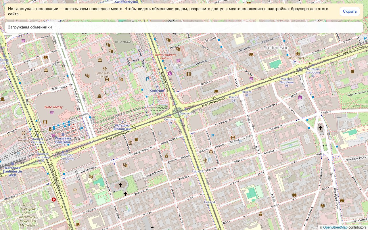Select the Hoża 04 tram stop label
Screen dimensions: 368x230
pyautogui.click(x=210, y=202)
